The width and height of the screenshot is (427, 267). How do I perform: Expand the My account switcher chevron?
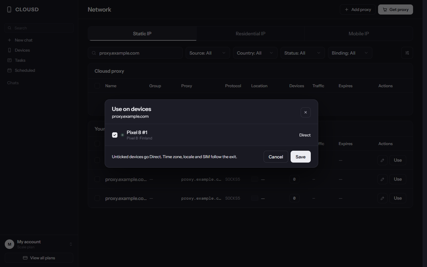pyautogui.click(x=71, y=244)
